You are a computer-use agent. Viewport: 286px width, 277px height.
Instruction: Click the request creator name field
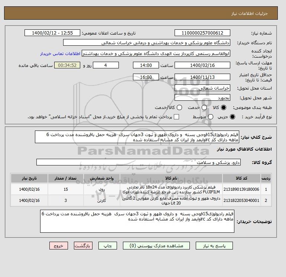point(156,54)
